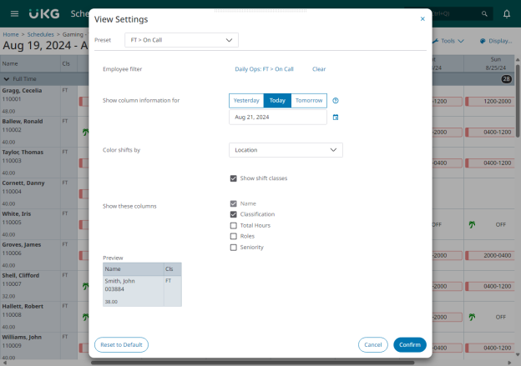Open the hamburger main menu
This screenshot has width=521, height=366.
[14, 13]
